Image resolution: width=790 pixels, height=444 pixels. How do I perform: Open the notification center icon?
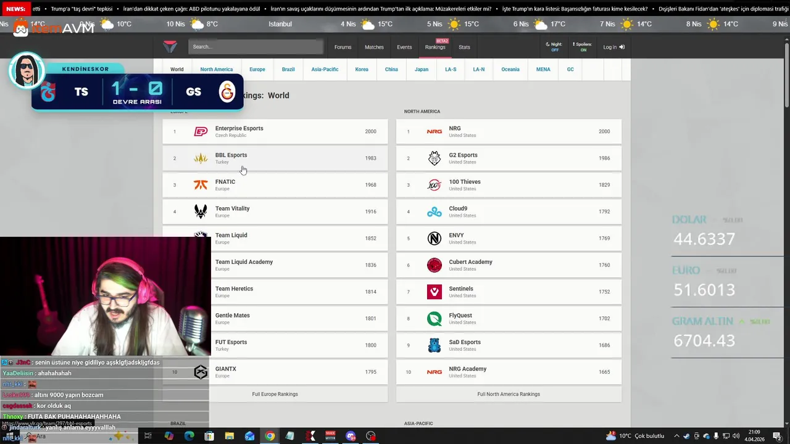pyautogui.click(x=777, y=436)
